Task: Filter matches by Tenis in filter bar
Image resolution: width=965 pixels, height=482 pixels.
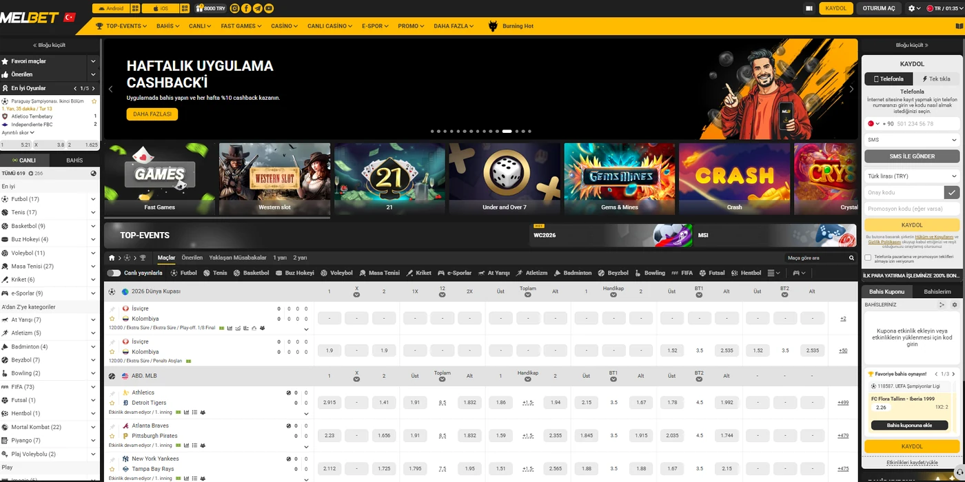Action: 215,273
